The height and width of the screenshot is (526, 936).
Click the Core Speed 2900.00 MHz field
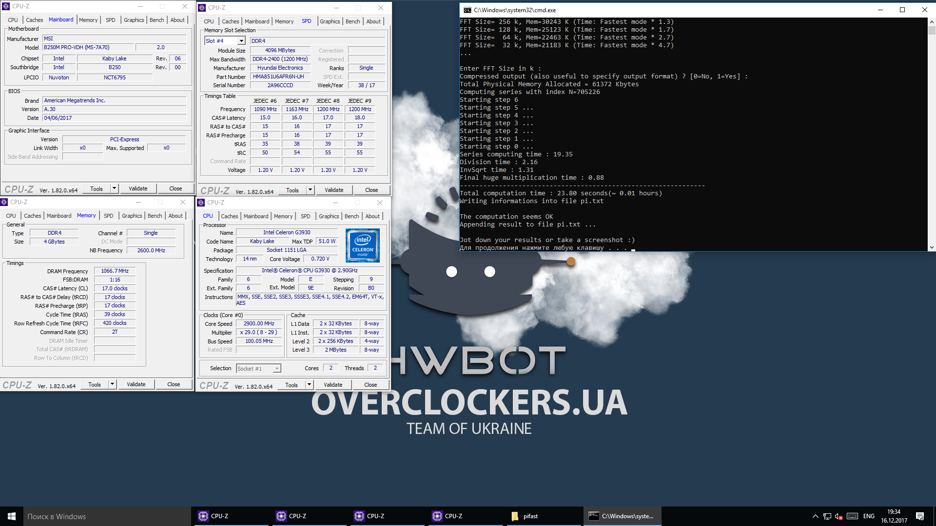(259, 323)
